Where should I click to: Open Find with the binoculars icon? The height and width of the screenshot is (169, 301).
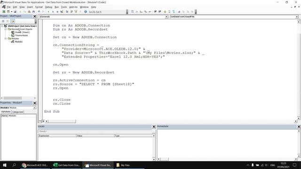(x=33, y=12)
